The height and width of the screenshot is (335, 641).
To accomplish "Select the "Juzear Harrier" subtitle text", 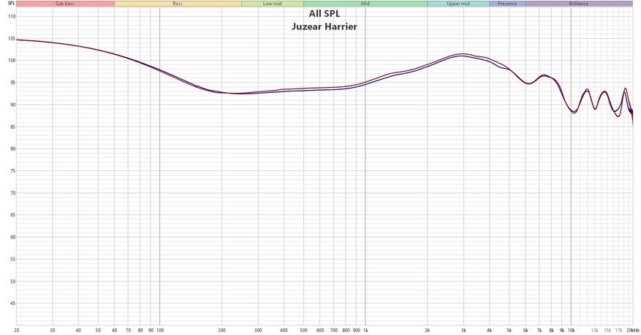I will coord(325,26).
